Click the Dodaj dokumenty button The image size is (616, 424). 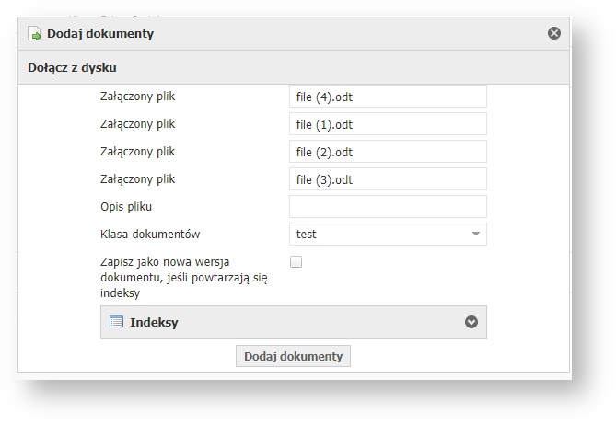point(293,356)
